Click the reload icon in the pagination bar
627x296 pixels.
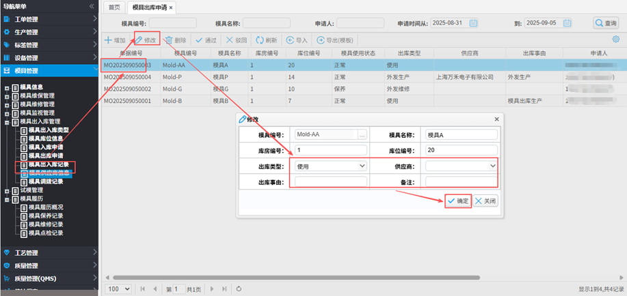pyautogui.click(x=239, y=289)
